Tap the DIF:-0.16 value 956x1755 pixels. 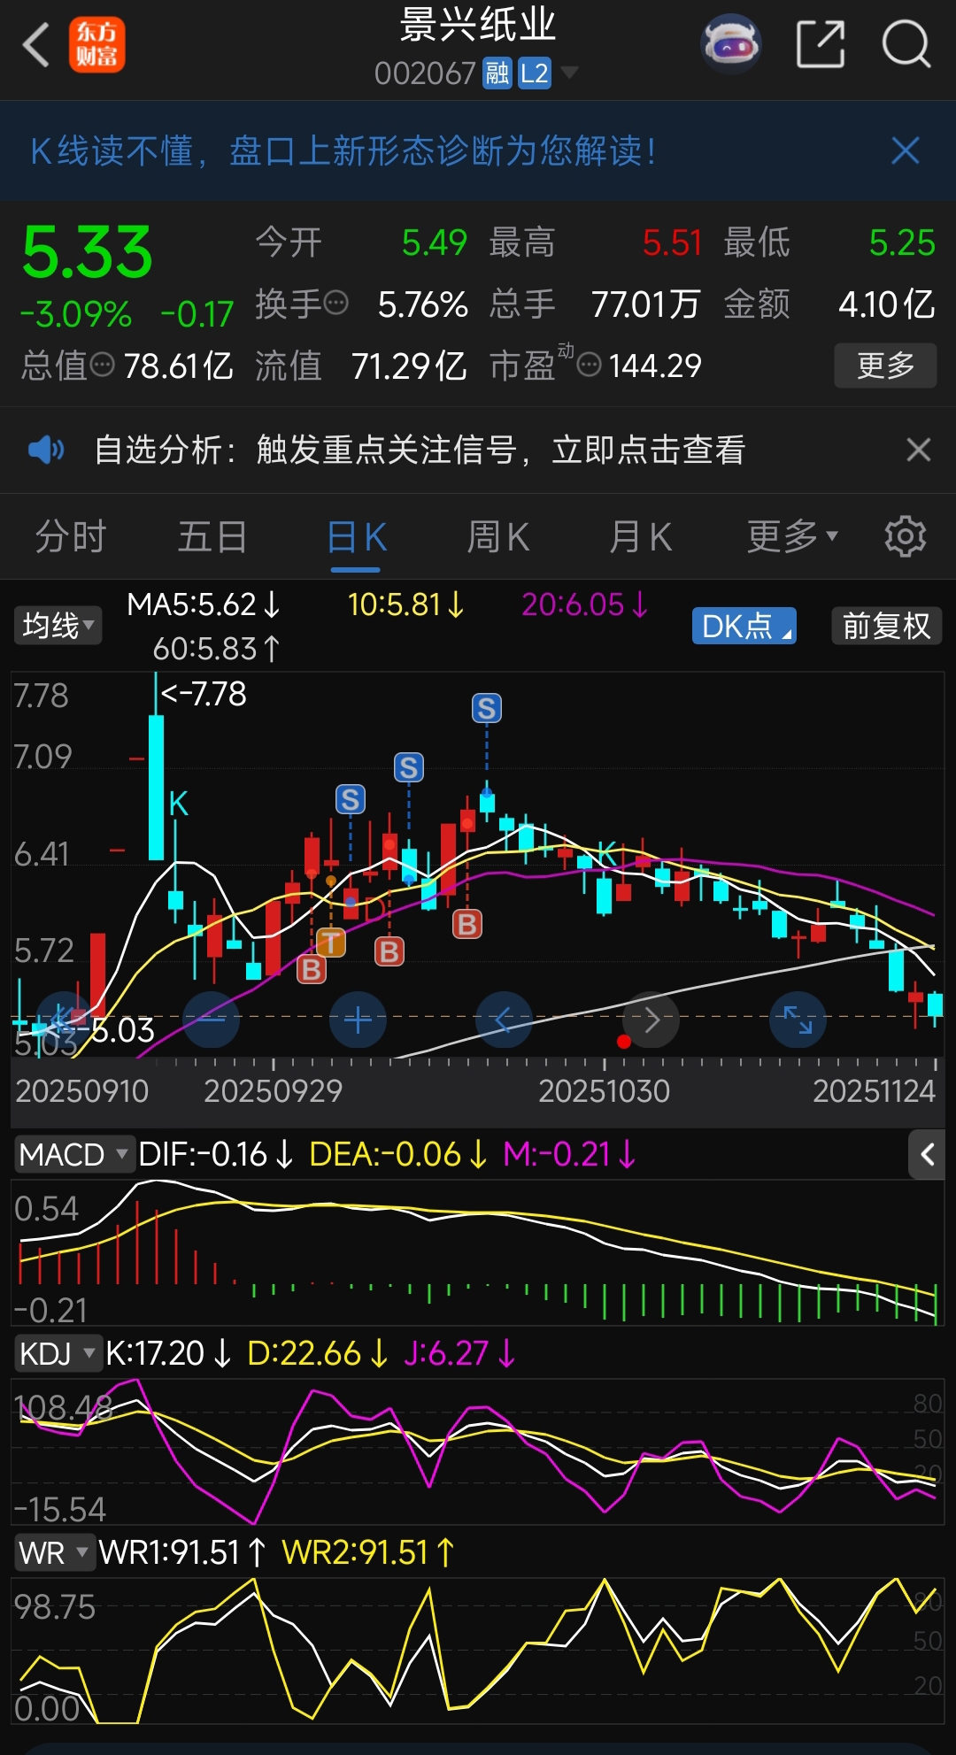pos(216,1154)
